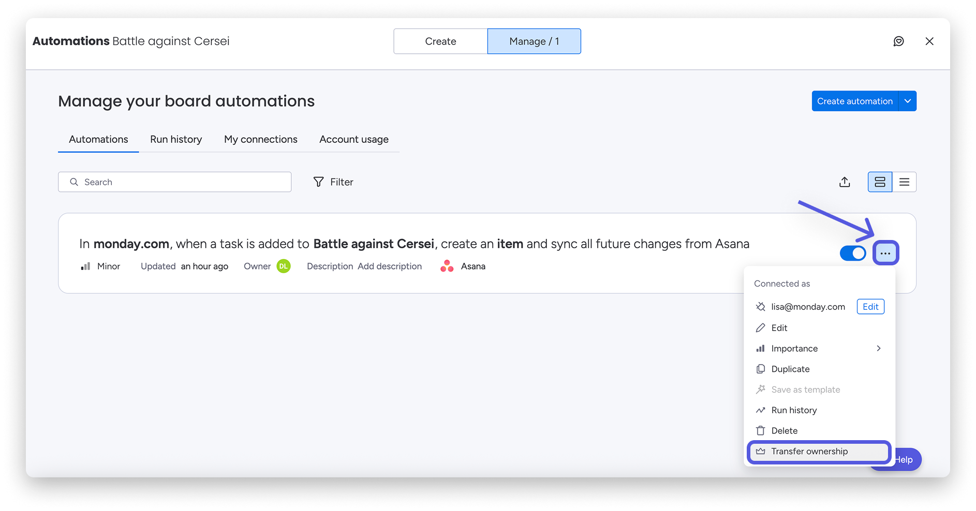Open the Automations tab
The width and height of the screenshot is (976, 511).
98,139
